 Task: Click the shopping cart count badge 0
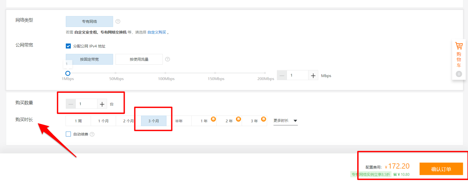[x=459, y=74]
